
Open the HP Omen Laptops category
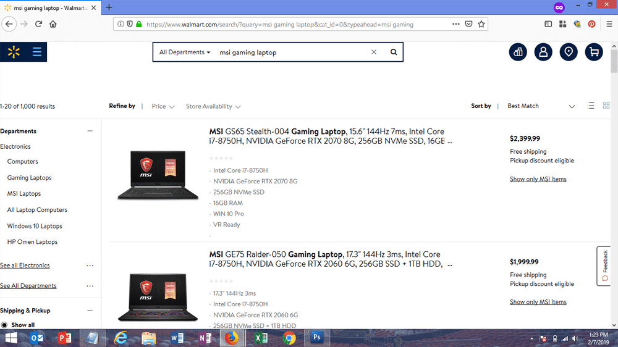[x=32, y=242]
